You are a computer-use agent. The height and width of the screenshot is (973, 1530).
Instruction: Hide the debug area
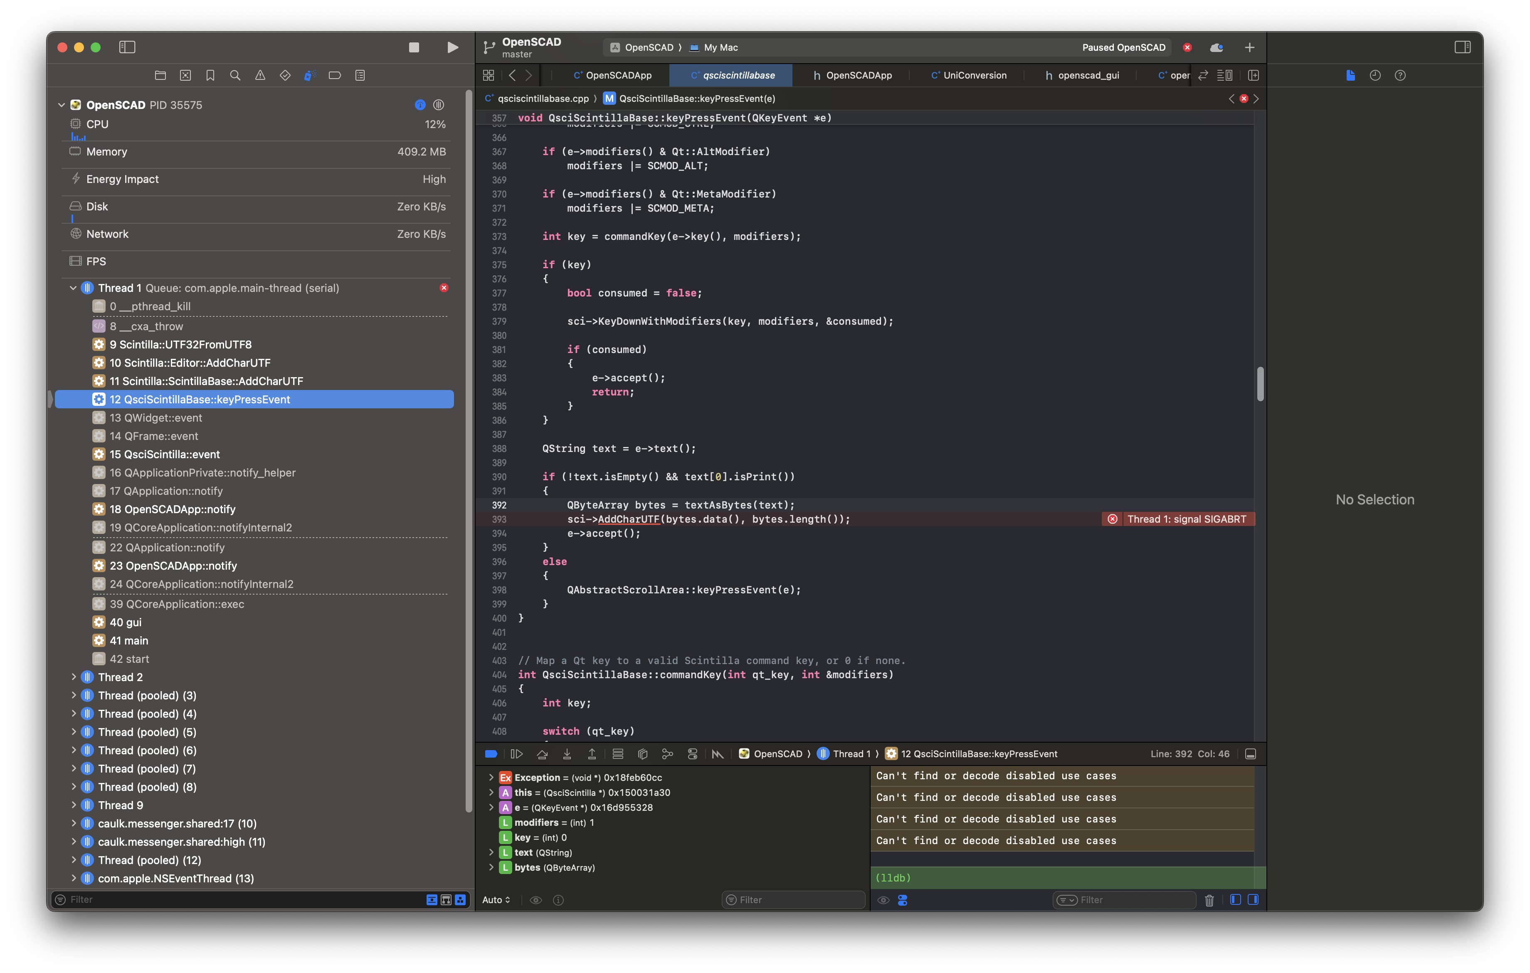tap(1251, 754)
